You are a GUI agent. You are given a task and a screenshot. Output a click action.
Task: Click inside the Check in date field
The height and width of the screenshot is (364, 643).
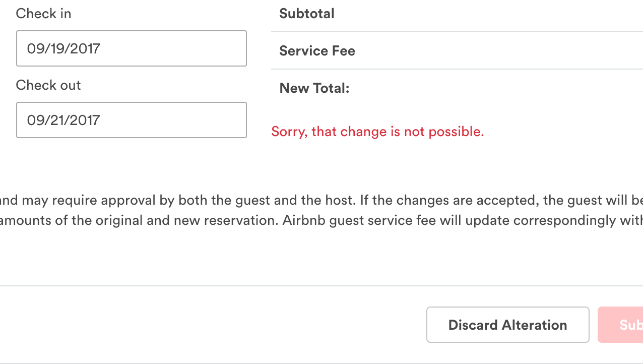131,48
